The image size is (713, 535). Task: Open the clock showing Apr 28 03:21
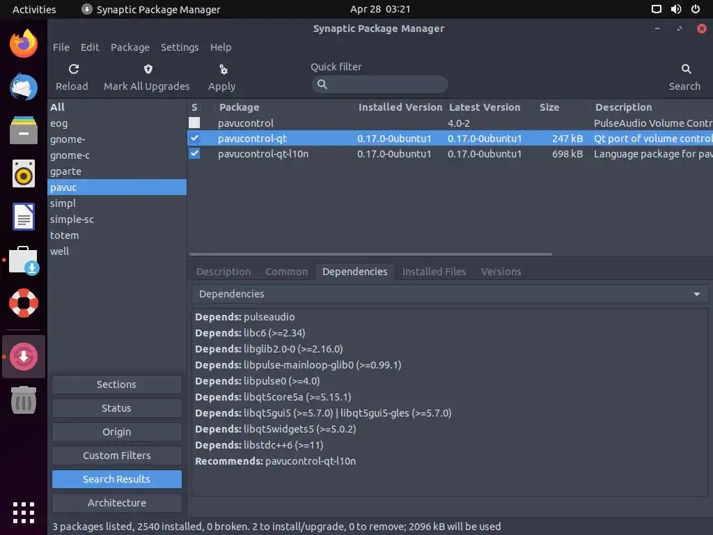pos(380,9)
